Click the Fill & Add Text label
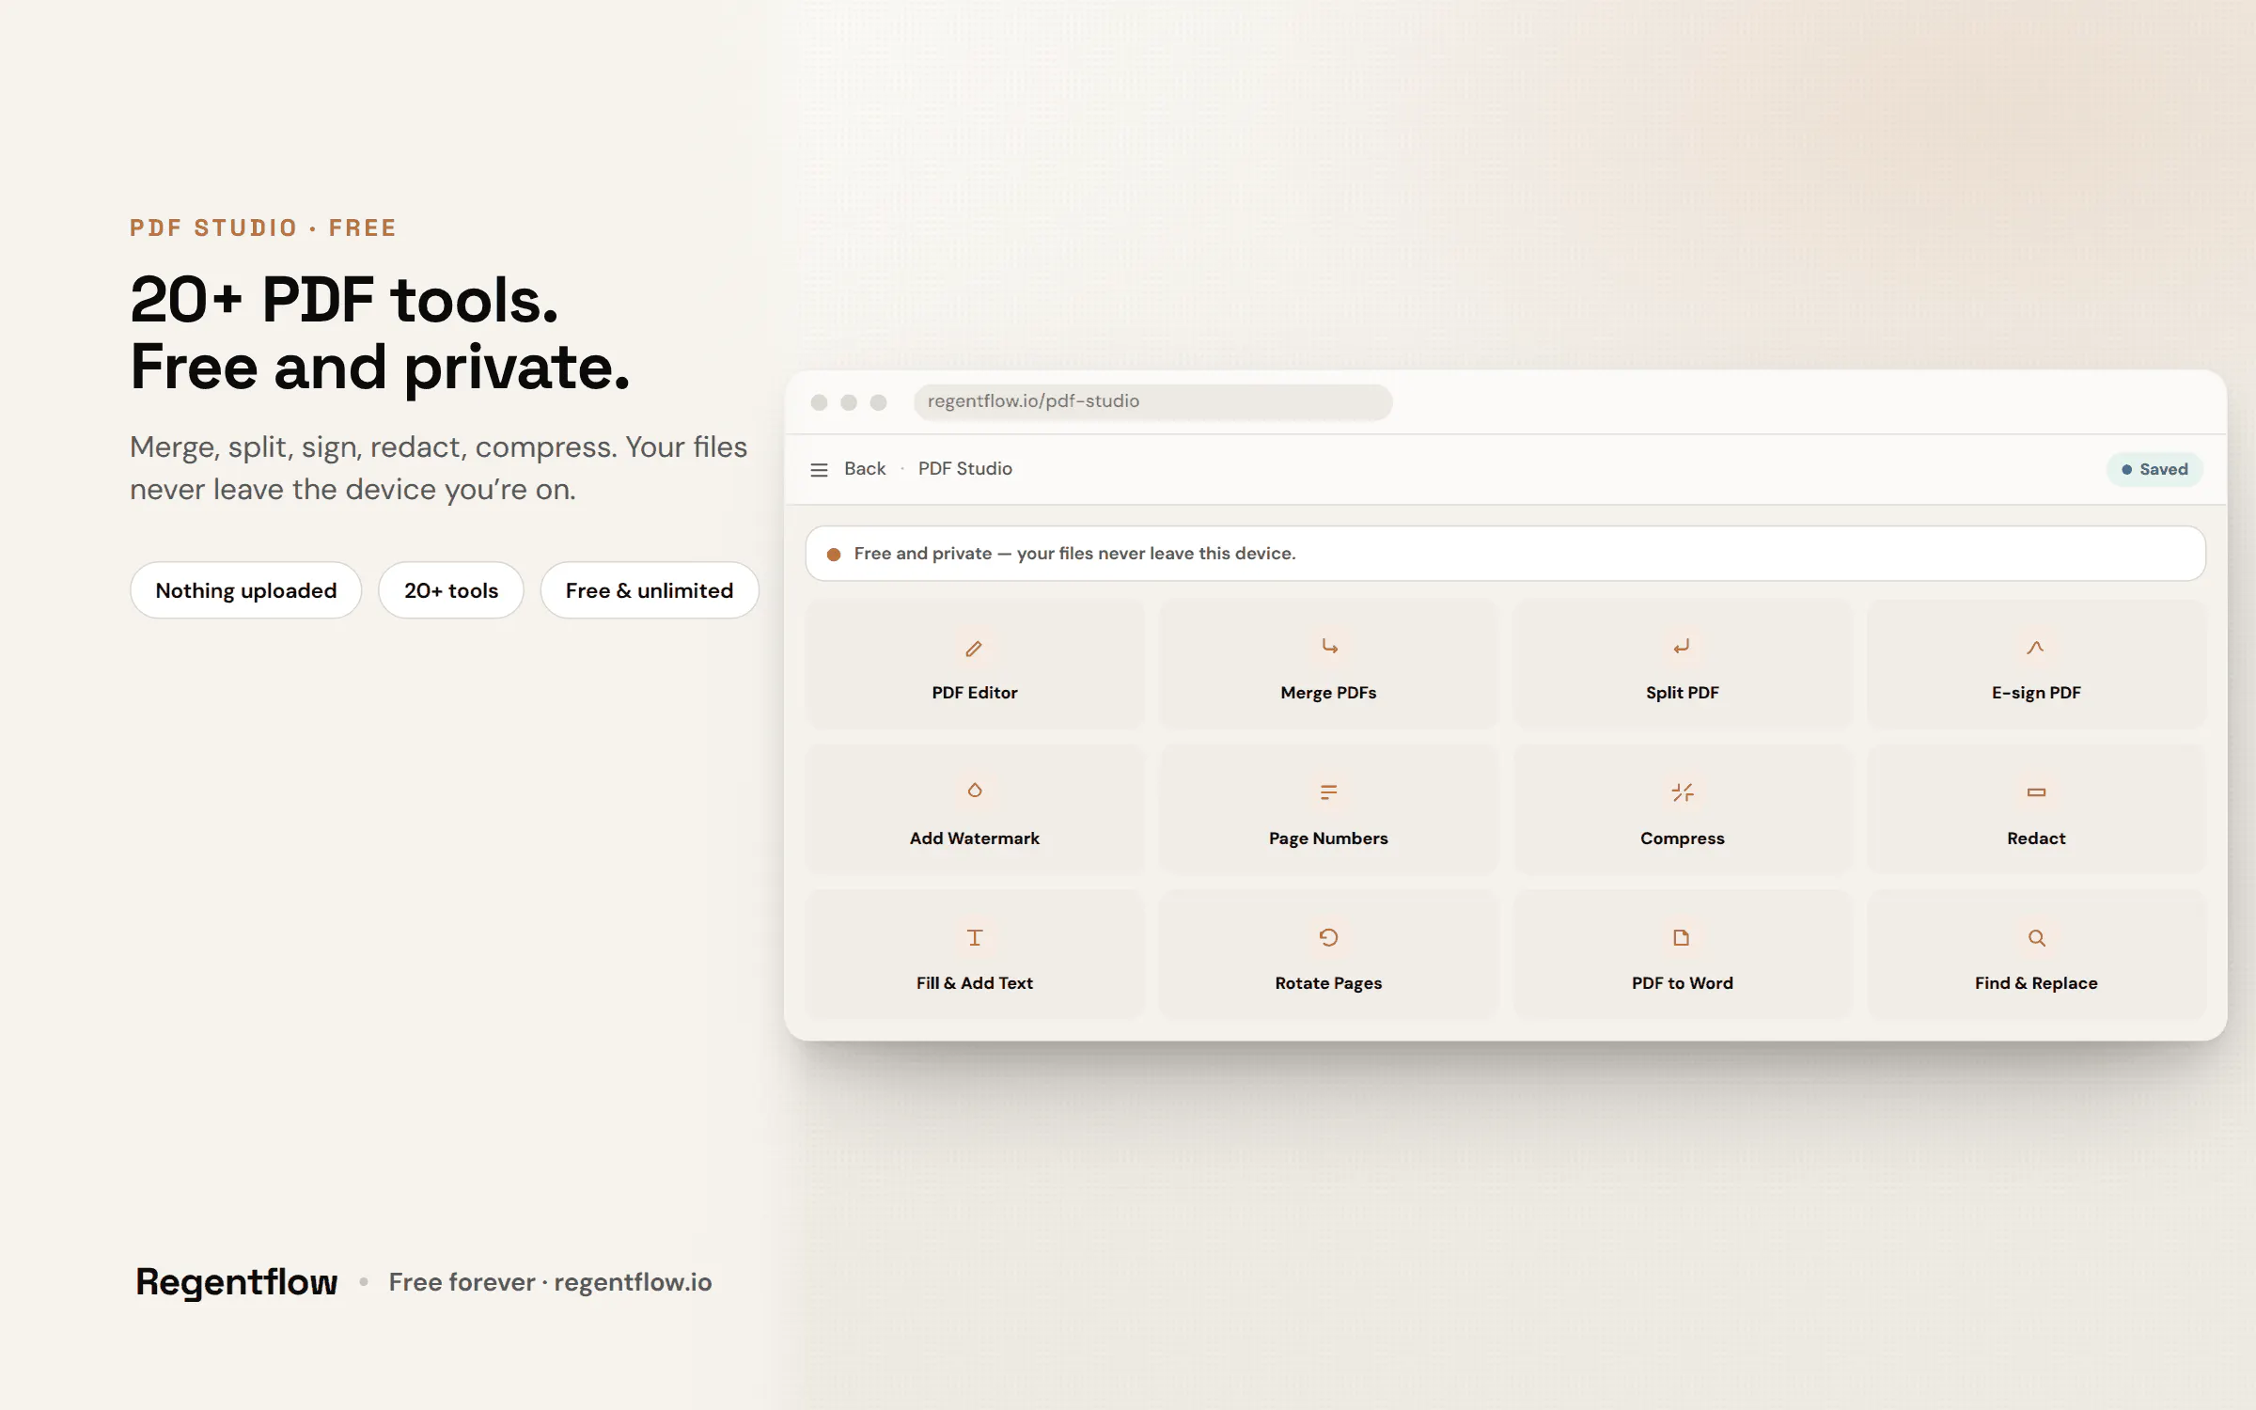The image size is (2256, 1410). point(974,983)
